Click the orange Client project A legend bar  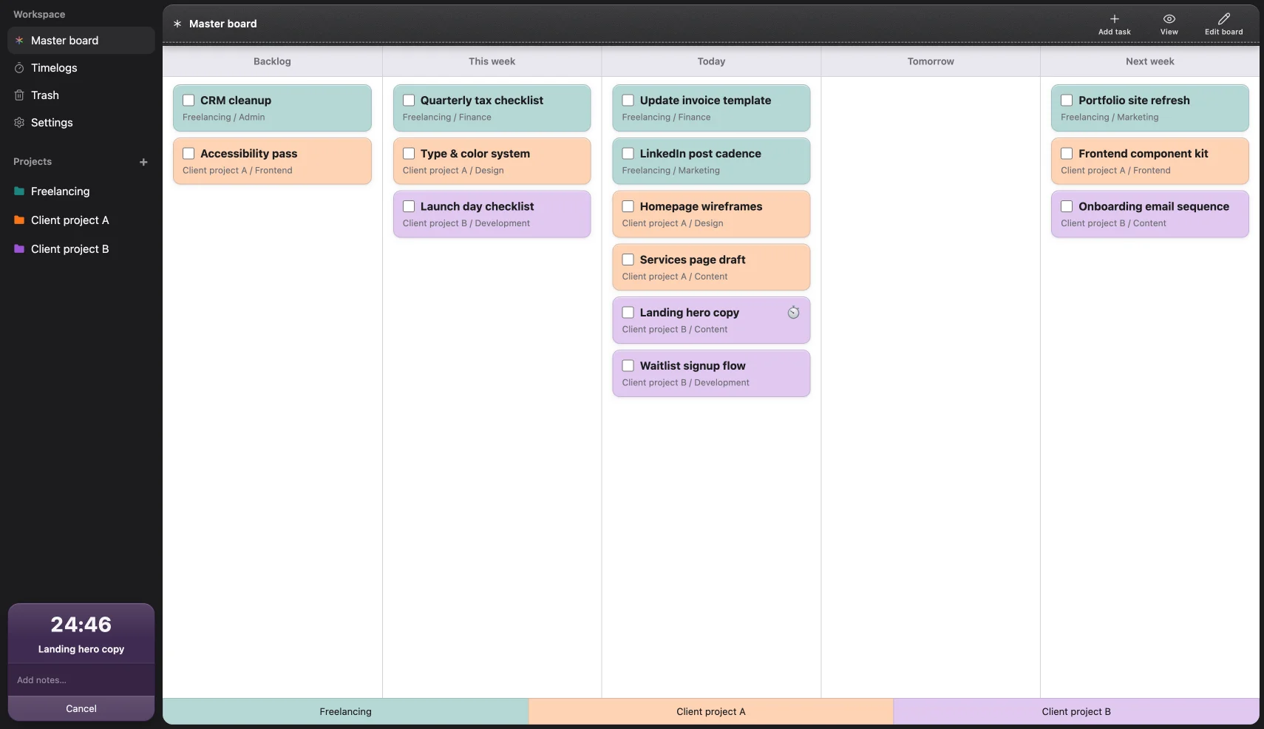[711, 711]
